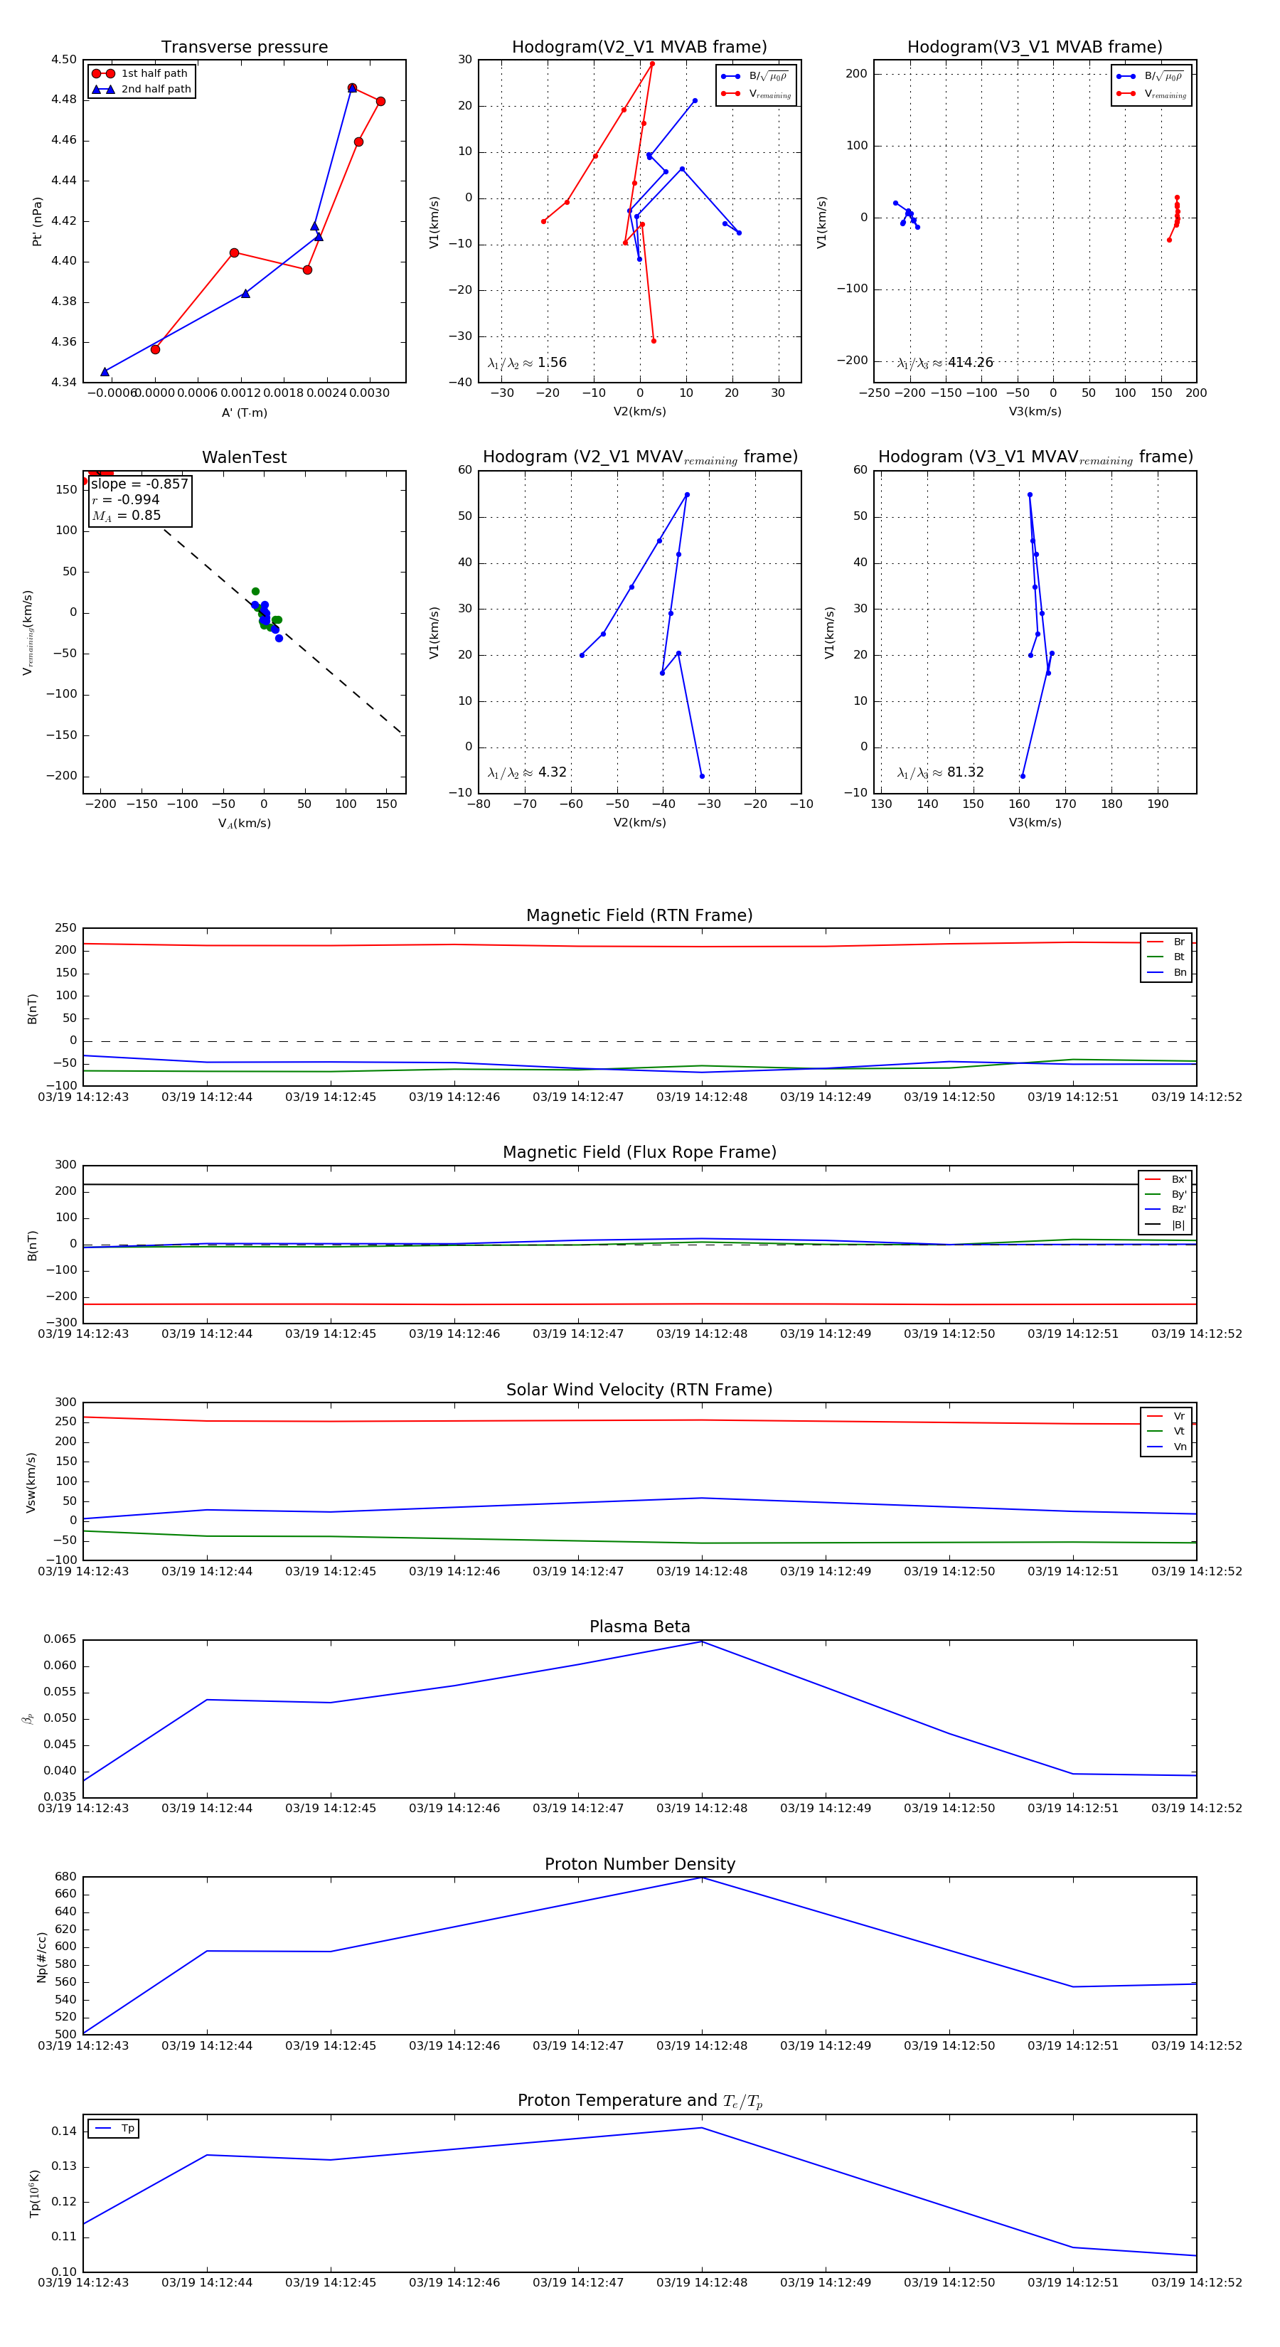Select the '2nd half path' legend entry
Screen dimensions: 1280x2347
click(142, 90)
